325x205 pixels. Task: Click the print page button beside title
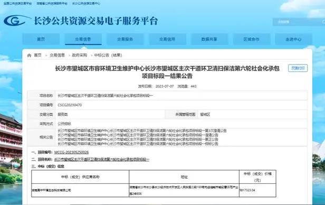[298, 68]
